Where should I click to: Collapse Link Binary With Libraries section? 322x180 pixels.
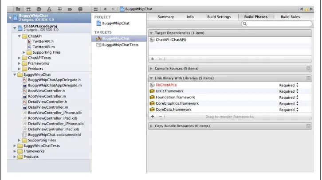pos(151,78)
